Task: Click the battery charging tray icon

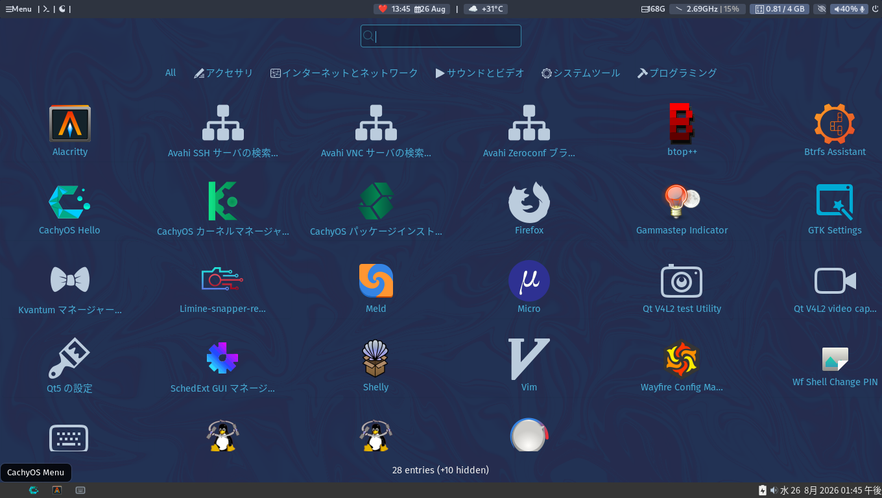Action: click(763, 490)
